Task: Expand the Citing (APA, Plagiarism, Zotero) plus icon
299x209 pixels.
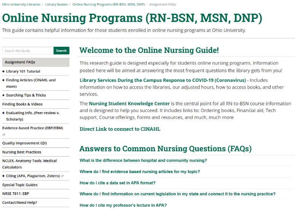Action: click(3, 176)
